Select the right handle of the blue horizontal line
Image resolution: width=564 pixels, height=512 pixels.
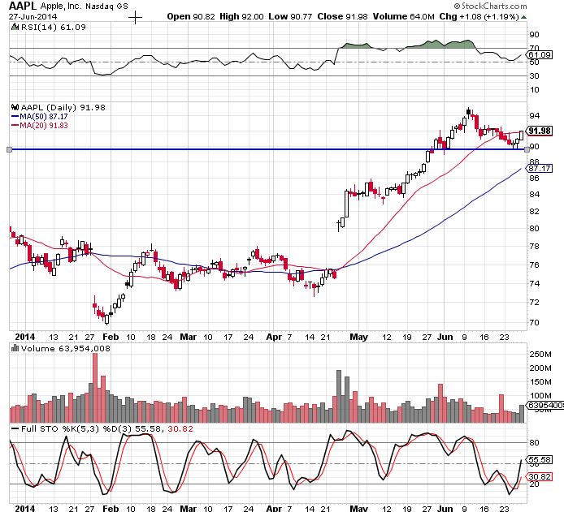pos(527,149)
